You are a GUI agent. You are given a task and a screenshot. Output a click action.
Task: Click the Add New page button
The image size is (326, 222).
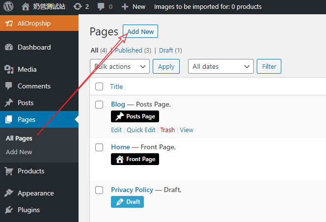click(140, 31)
